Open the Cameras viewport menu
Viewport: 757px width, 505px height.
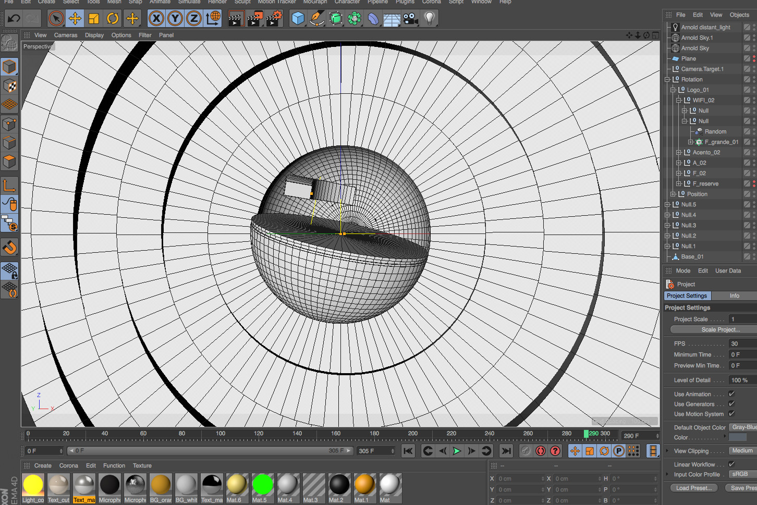click(x=66, y=35)
